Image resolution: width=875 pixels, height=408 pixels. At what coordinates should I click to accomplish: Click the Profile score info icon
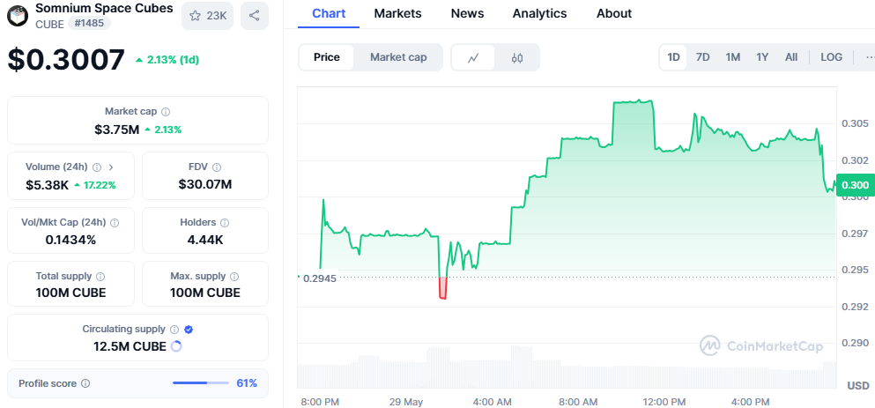pos(85,383)
